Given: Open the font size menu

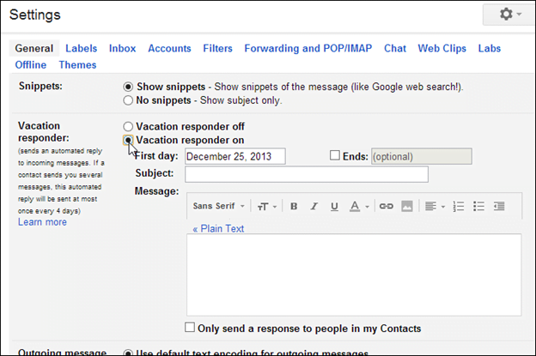Looking at the screenshot, I should click(266, 207).
